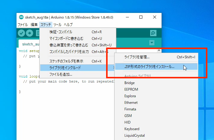Image resolution: width=214 pixels, height=140 pixels.
Task: Select the Keyboard library
Action: pos(156,129)
